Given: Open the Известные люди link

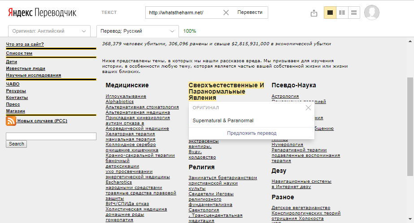Looking at the screenshot, I should point(26,68).
